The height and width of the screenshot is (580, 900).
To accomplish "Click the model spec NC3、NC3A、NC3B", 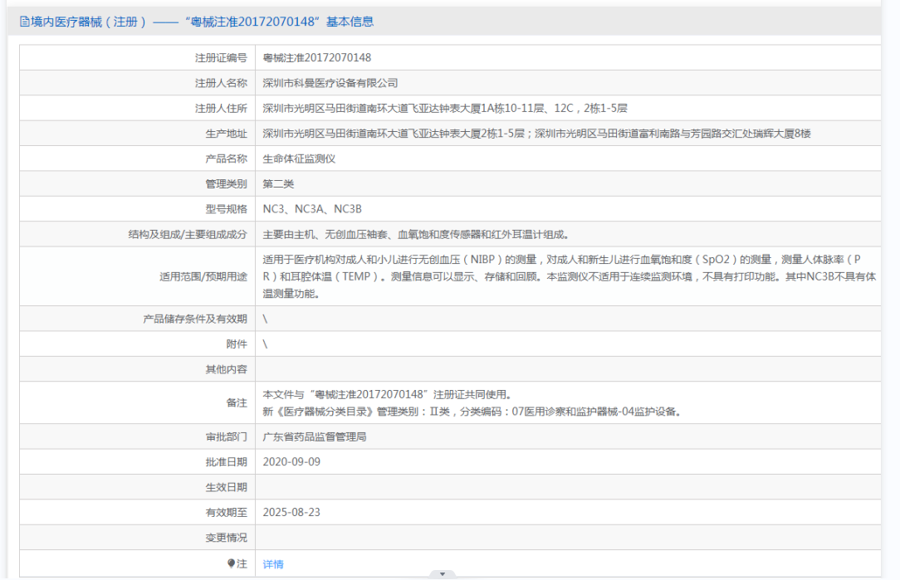I will pyautogui.click(x=312, y=209).
